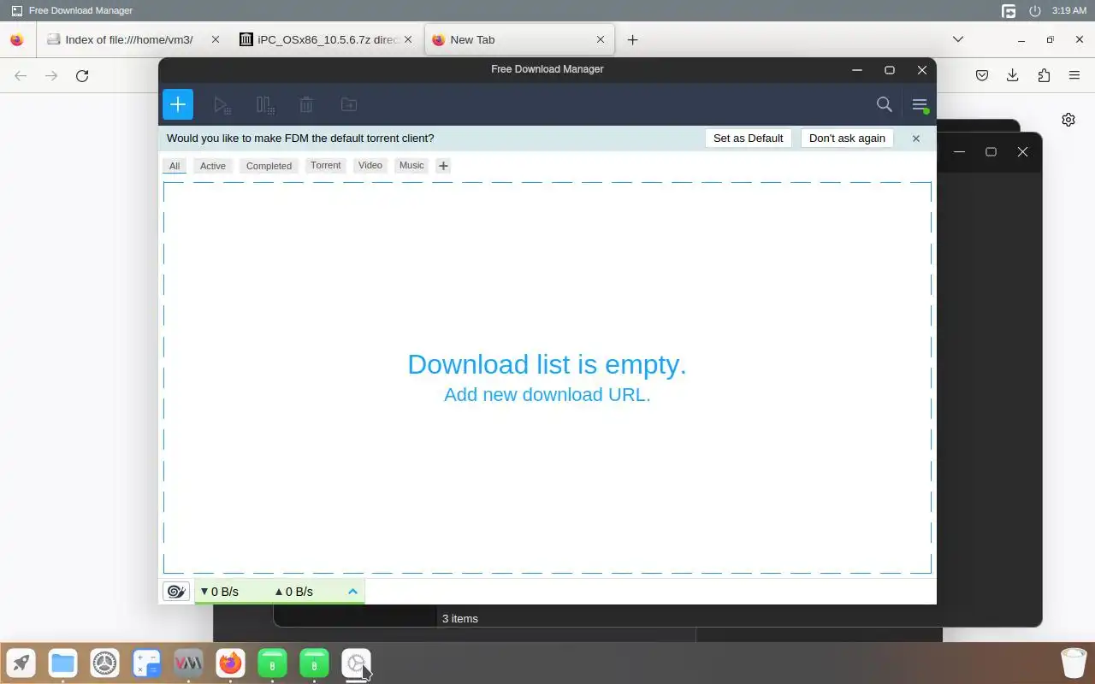Switch to the Active filter tab

pos(213,166)
